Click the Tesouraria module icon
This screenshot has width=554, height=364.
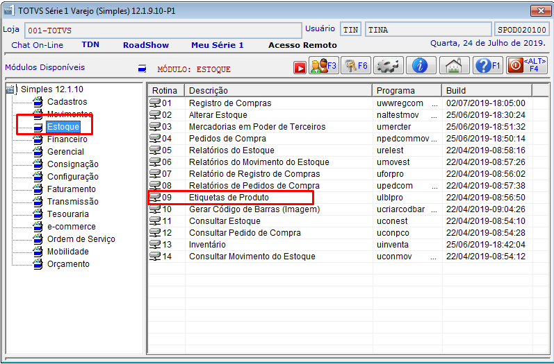coord(38,214)
